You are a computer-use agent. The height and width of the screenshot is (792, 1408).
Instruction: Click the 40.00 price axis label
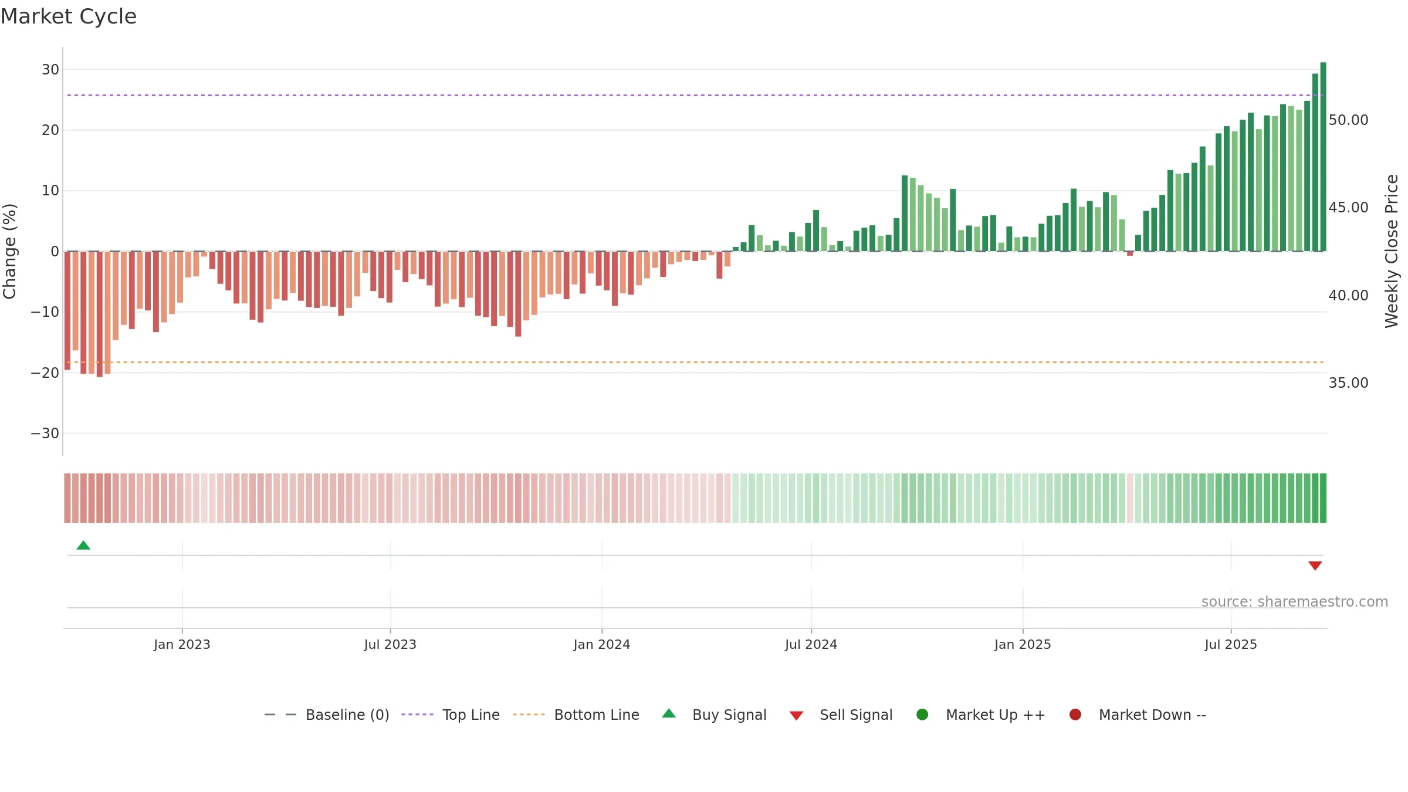point(1348,296)
